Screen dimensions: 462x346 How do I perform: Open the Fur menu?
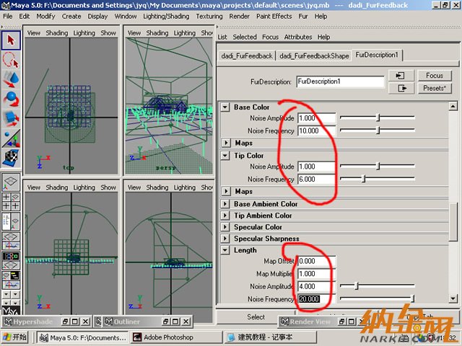303,17
